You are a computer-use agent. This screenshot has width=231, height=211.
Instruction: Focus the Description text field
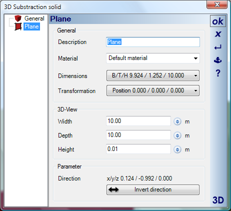[x=153, y=42]
